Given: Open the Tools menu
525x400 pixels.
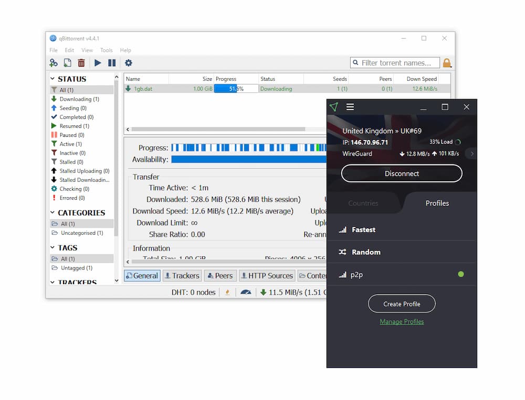Looking at the screenshot, I should click(107, 50).
